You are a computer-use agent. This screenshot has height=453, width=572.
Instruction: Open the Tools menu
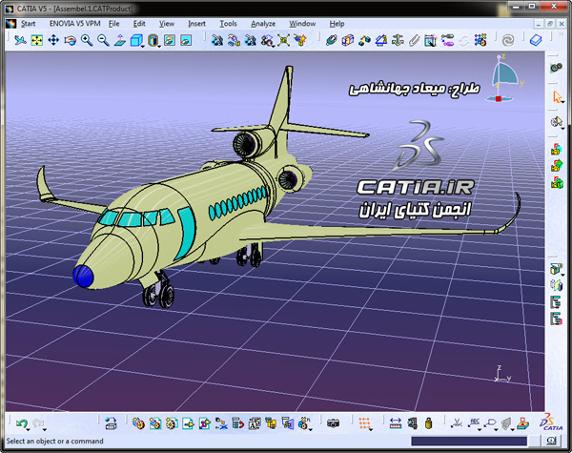tap(228, 24)
